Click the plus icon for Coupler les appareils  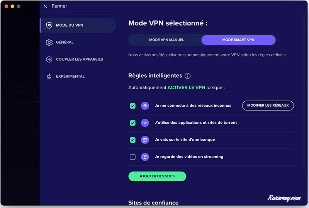(49, 60)
